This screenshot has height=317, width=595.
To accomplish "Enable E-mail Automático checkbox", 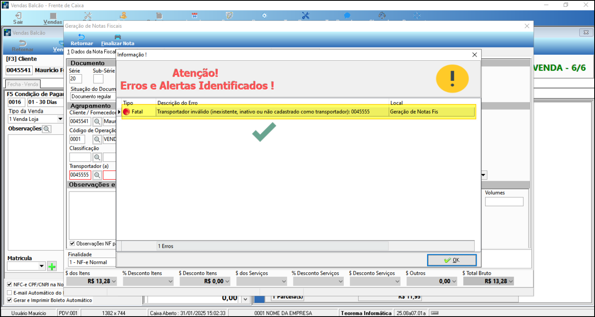I will (10, 292).
